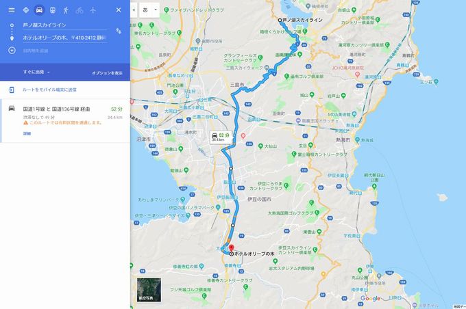
Task: Edit the 芦ノ湖スカイライン starting point field
Action: point(65,25)
